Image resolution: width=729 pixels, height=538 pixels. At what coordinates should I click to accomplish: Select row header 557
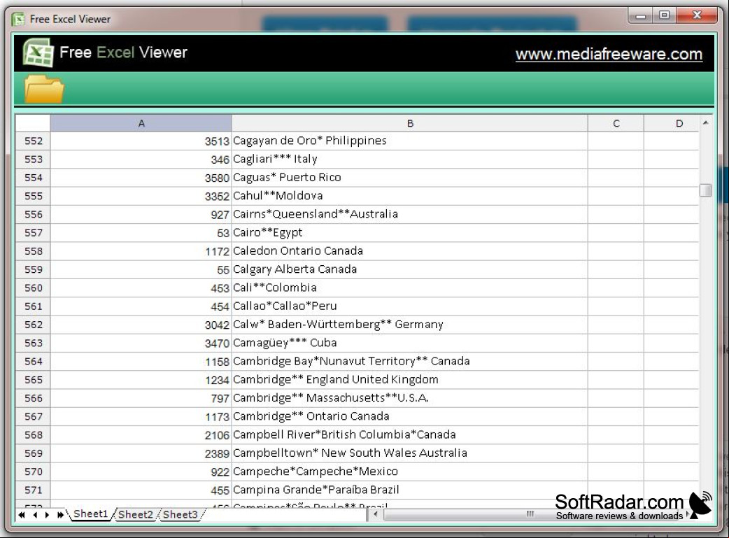[x=33, y=233]
